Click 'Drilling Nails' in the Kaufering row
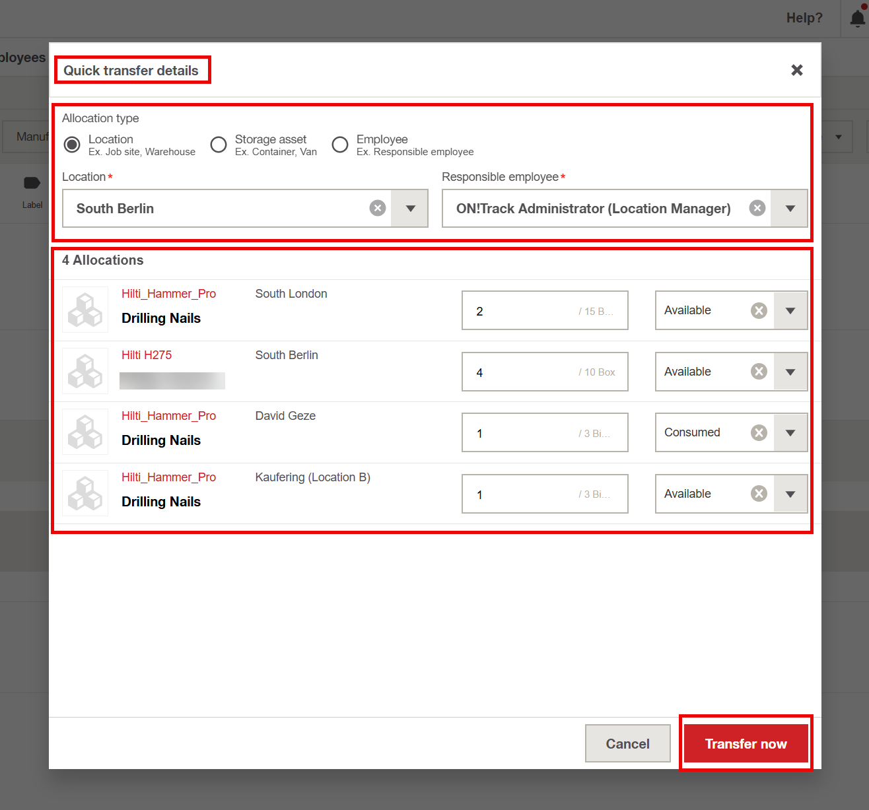Viewport: 869px width, 810px height. pyautogui.click(x=161, y=502)
